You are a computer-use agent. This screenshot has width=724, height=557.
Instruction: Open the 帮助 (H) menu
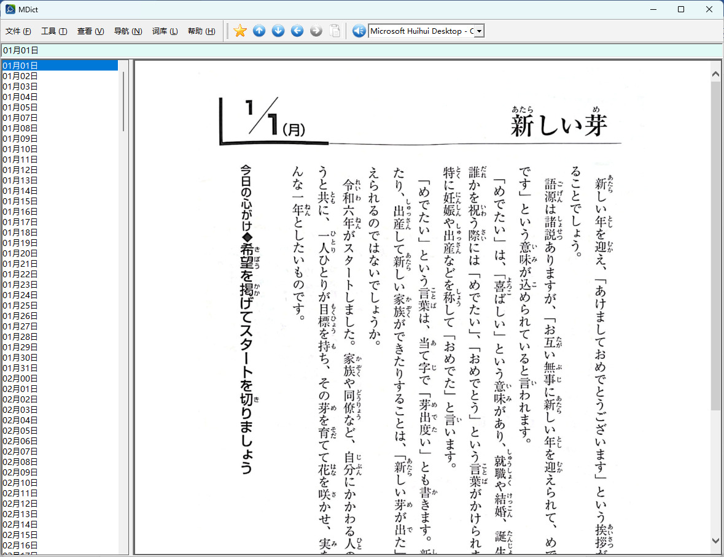201,31
